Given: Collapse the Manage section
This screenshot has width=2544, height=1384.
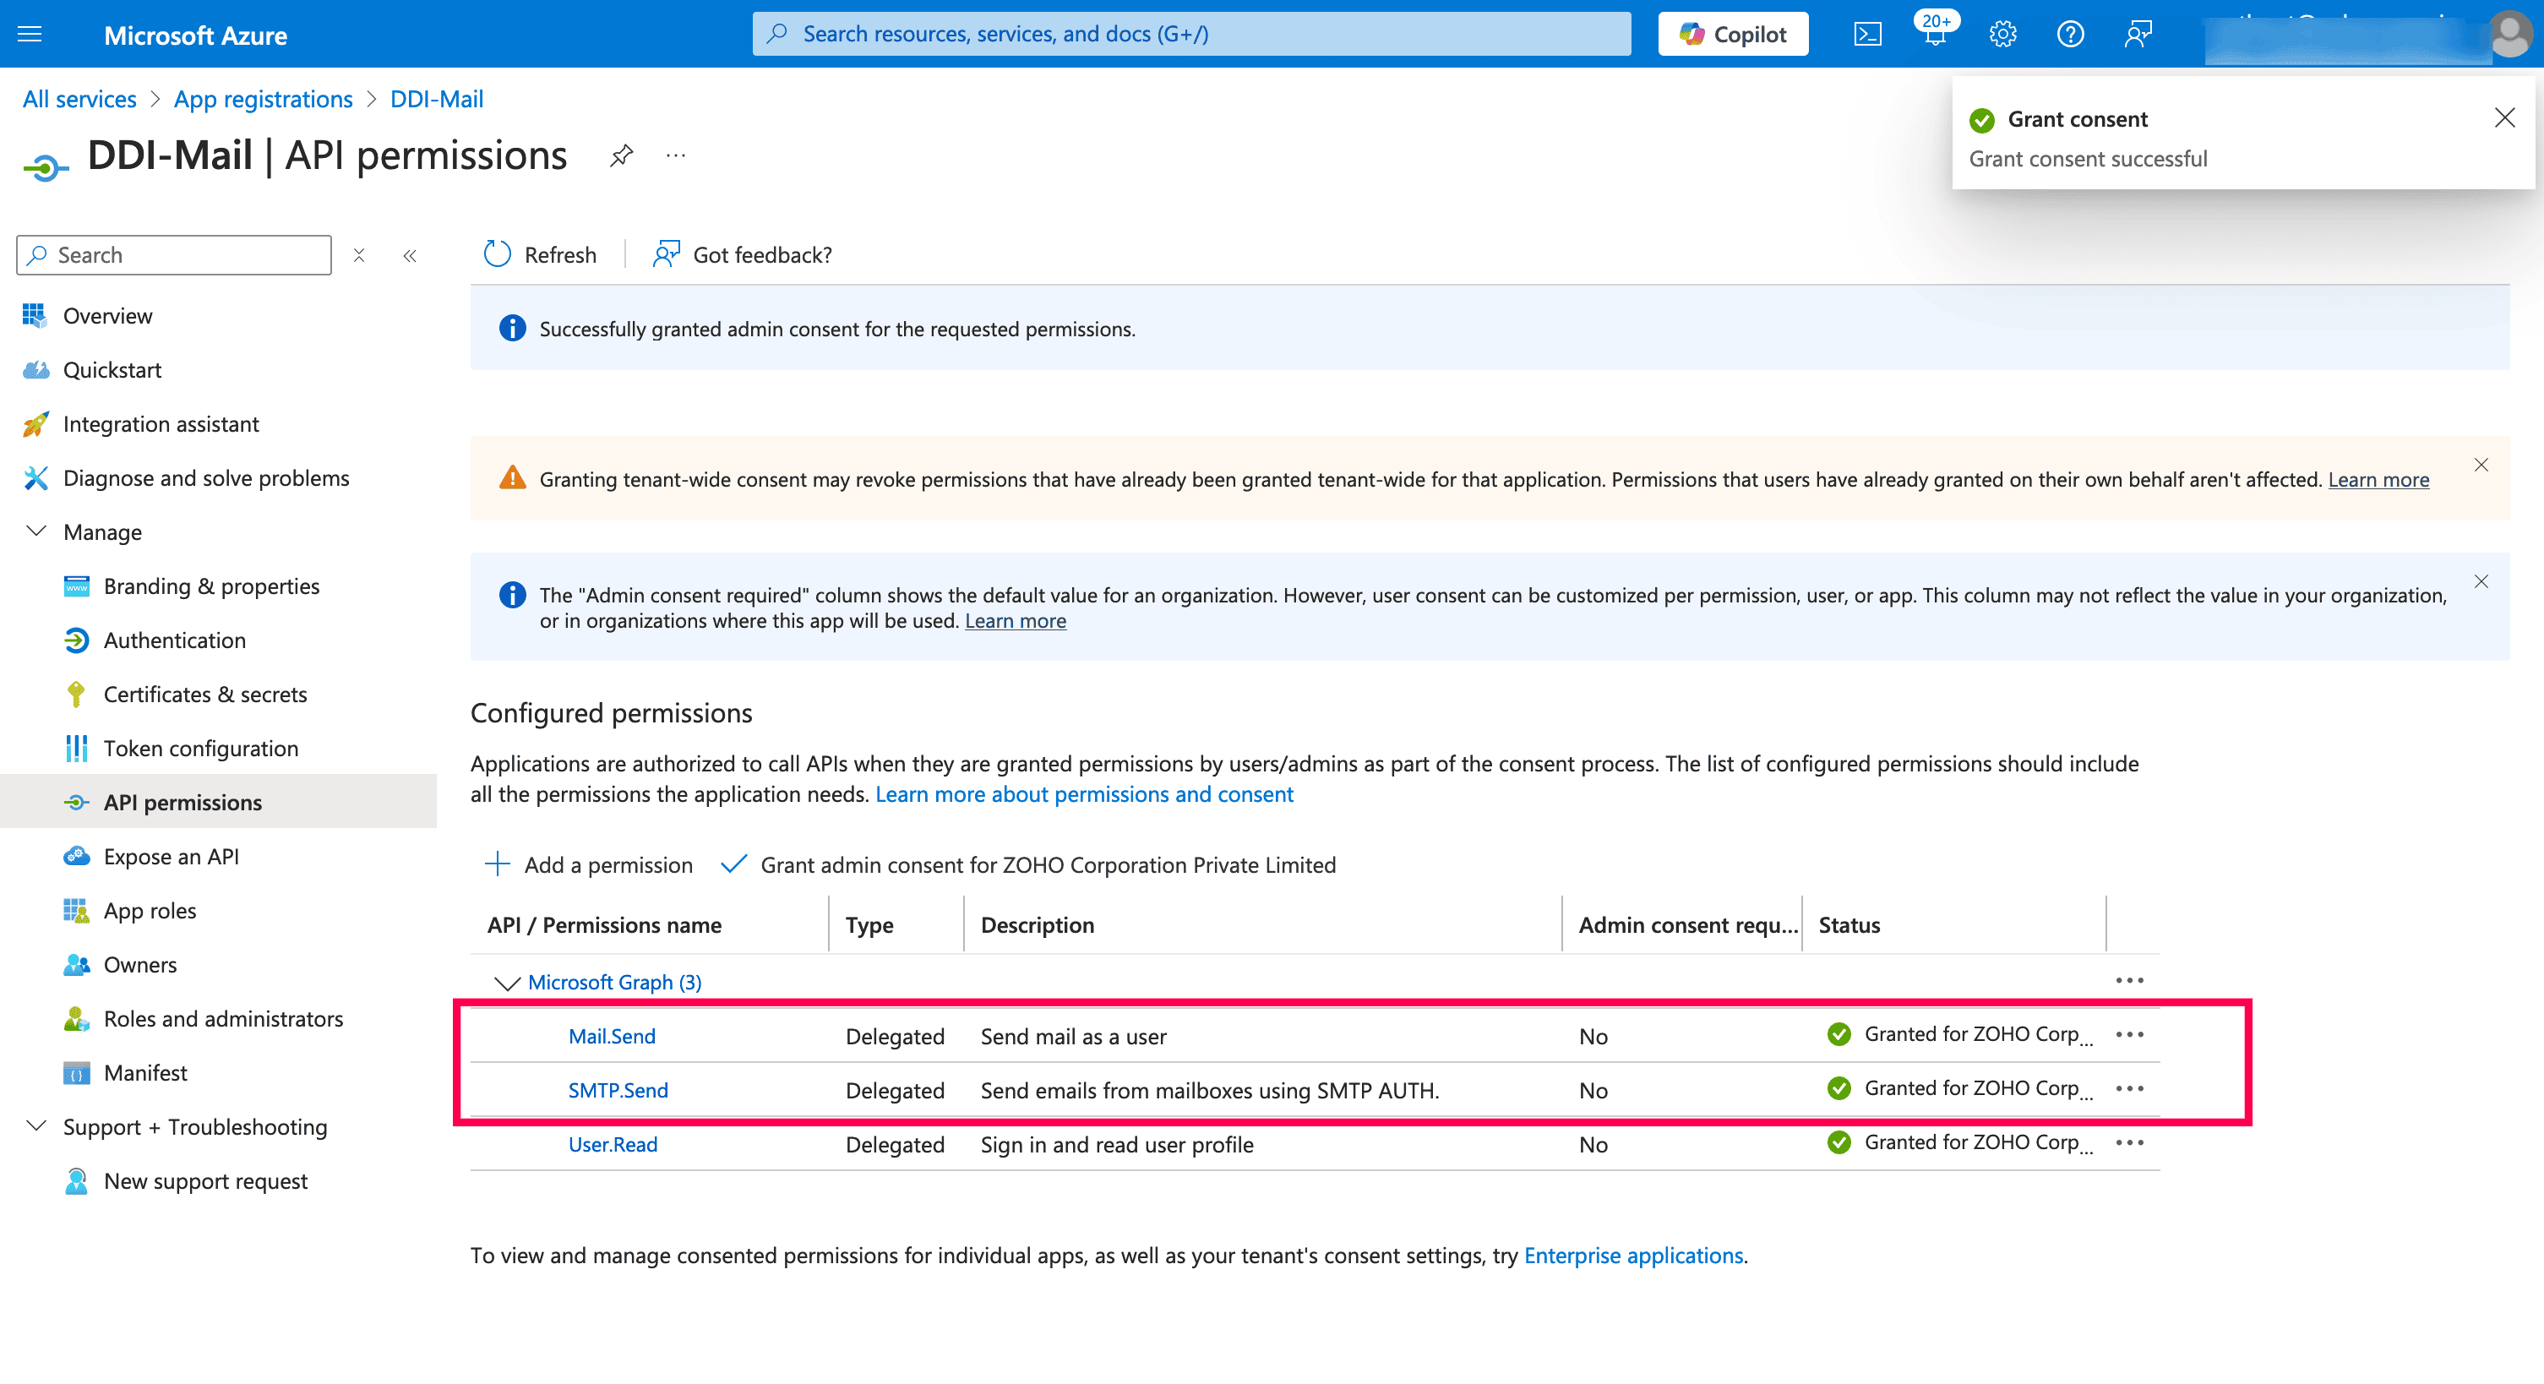Looking at the screenshot, I should (36, 531).
